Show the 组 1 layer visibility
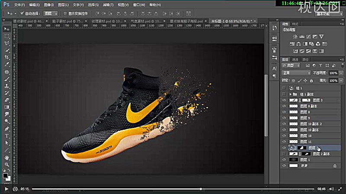Screen dimensions: 346x194 pos(284,88)
